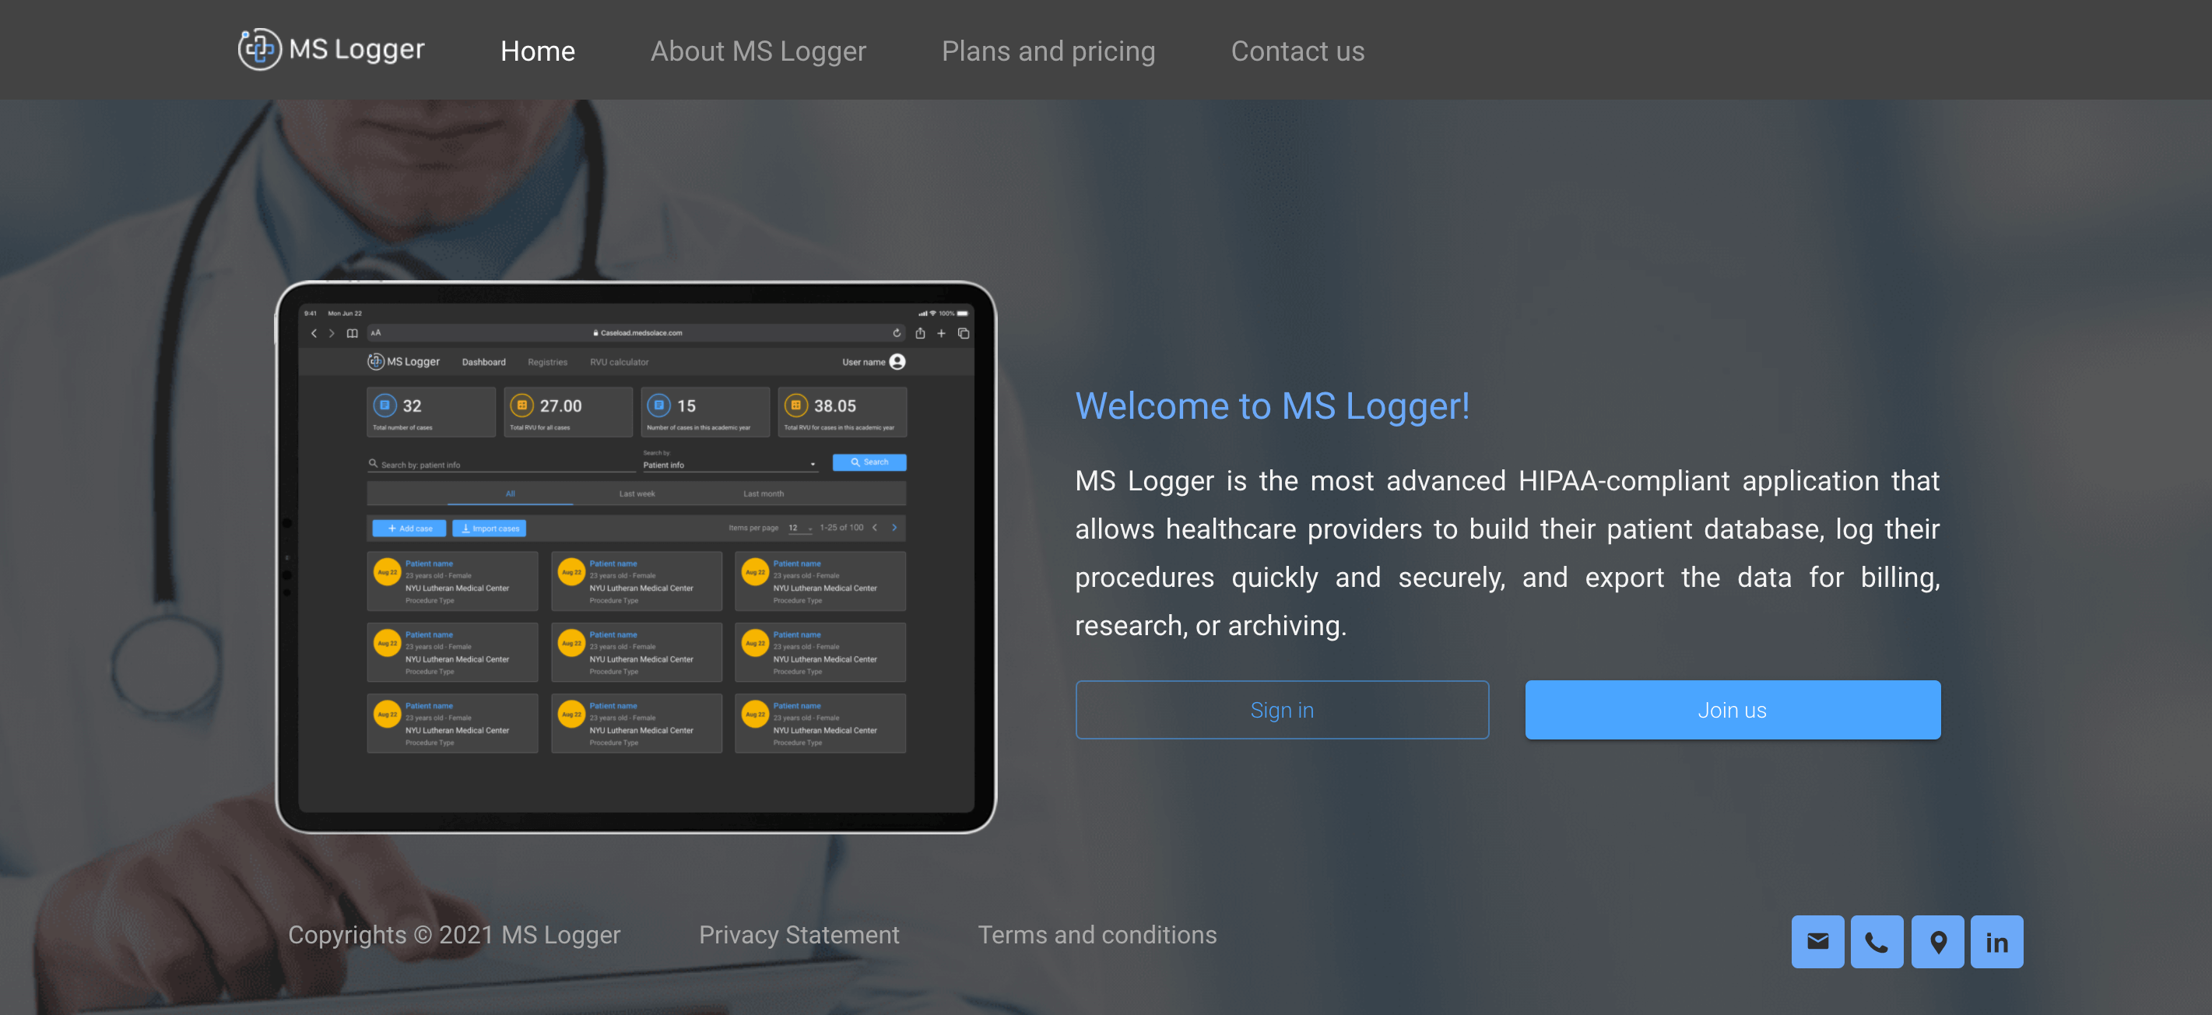Read the Terms and conditions link
The image size is (2212, 1015).
click(x=1097, y=934)
